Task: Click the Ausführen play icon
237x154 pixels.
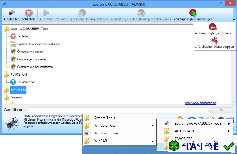Action: 46,13
